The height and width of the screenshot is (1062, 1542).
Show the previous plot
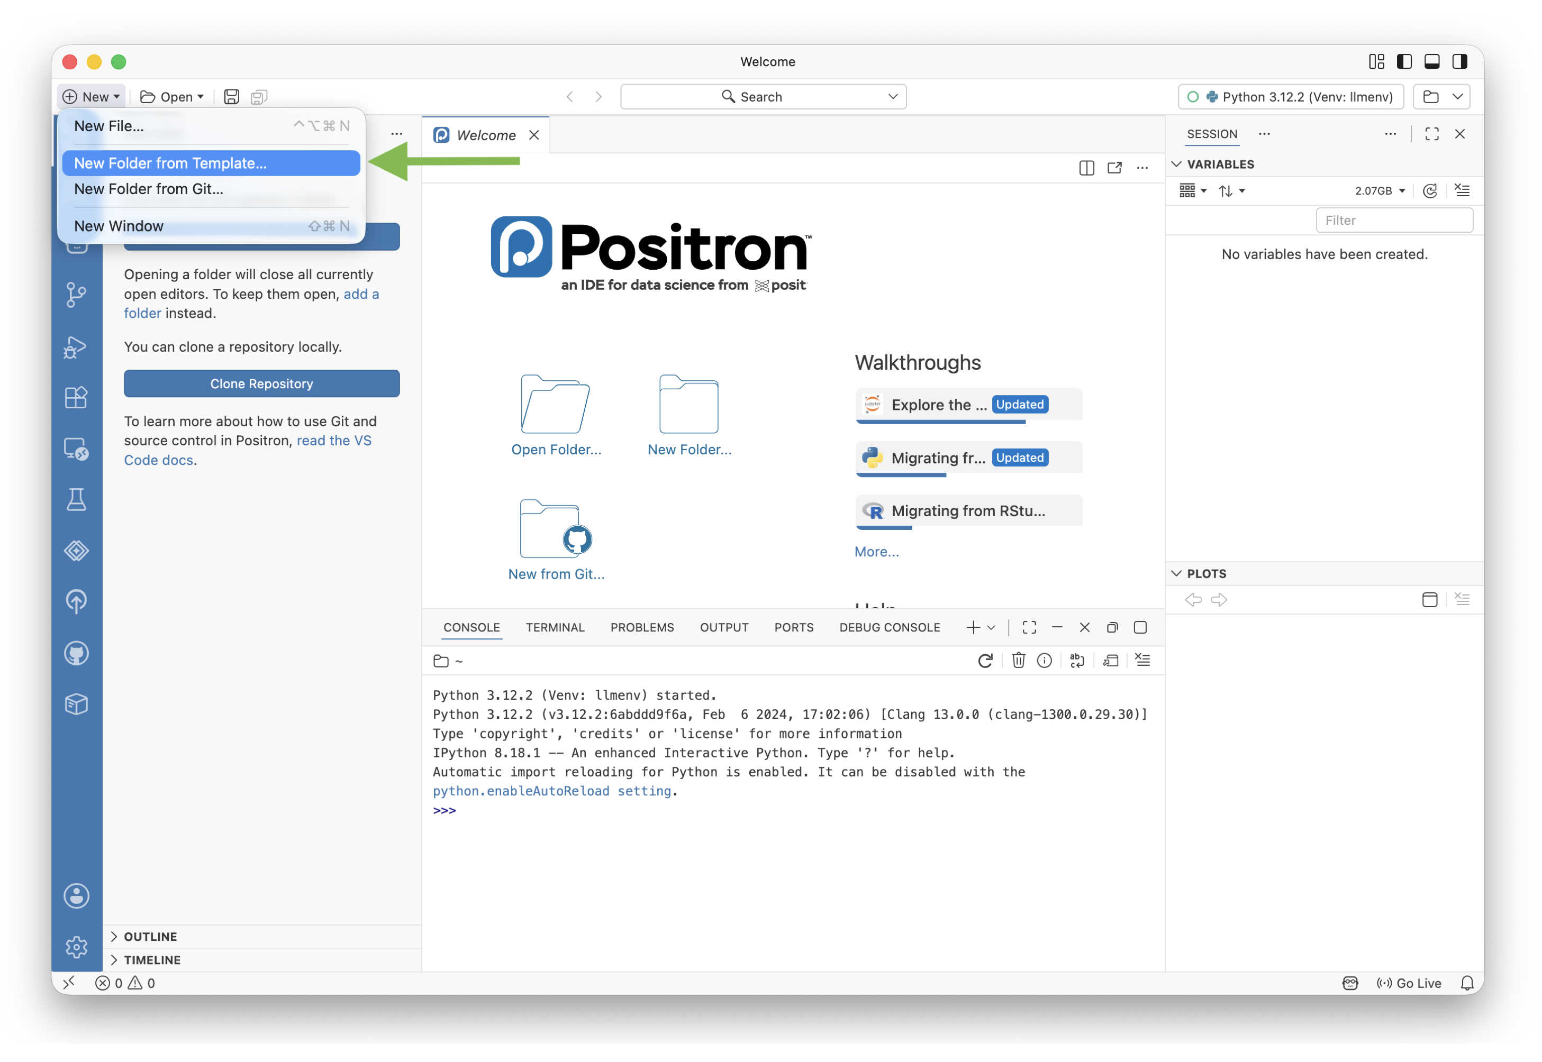[x=1193, y=600]
